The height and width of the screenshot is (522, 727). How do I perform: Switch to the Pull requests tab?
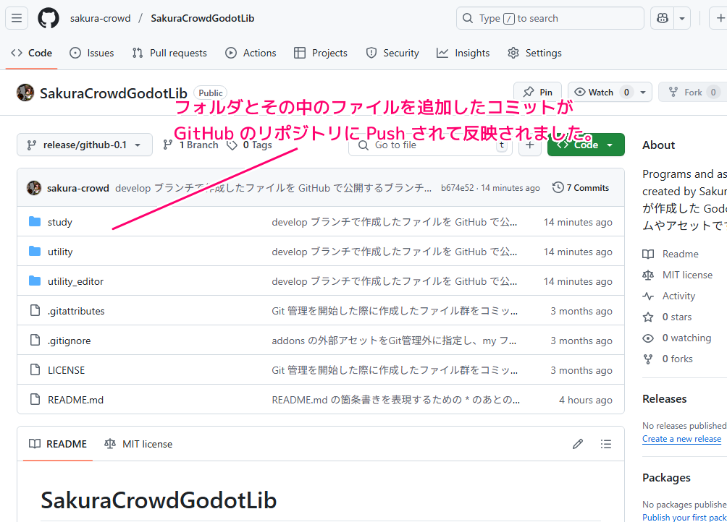pos(169,53)
